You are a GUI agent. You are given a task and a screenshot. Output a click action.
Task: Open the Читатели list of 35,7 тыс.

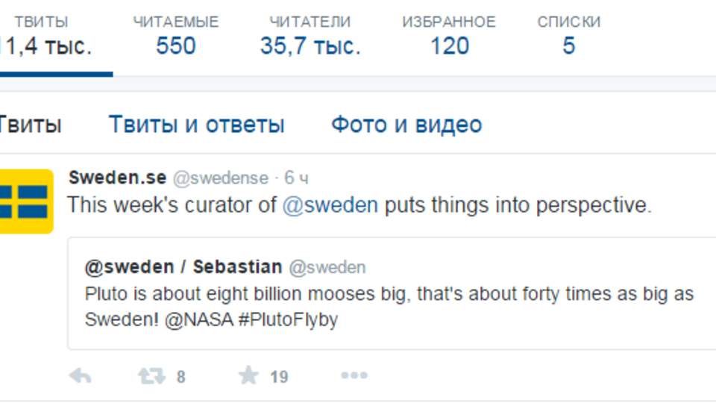(x=310, y=36)
